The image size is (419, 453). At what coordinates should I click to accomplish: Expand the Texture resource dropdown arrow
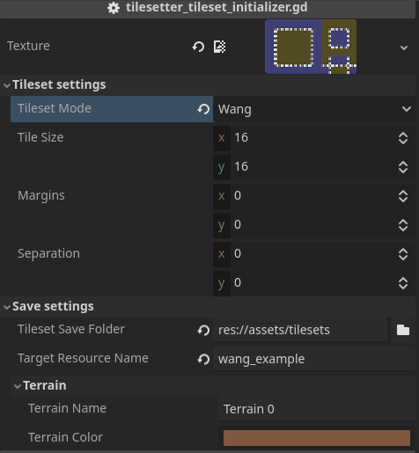click(x=404, y=47)
